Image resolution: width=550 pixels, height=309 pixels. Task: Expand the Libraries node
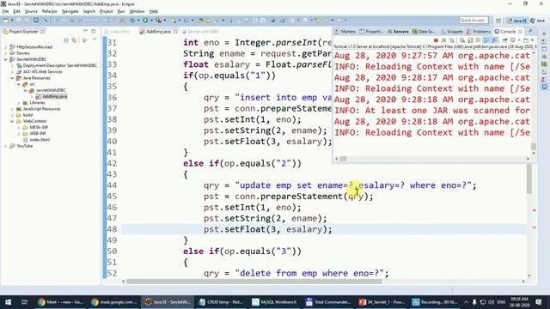click(x=19, y=103)
